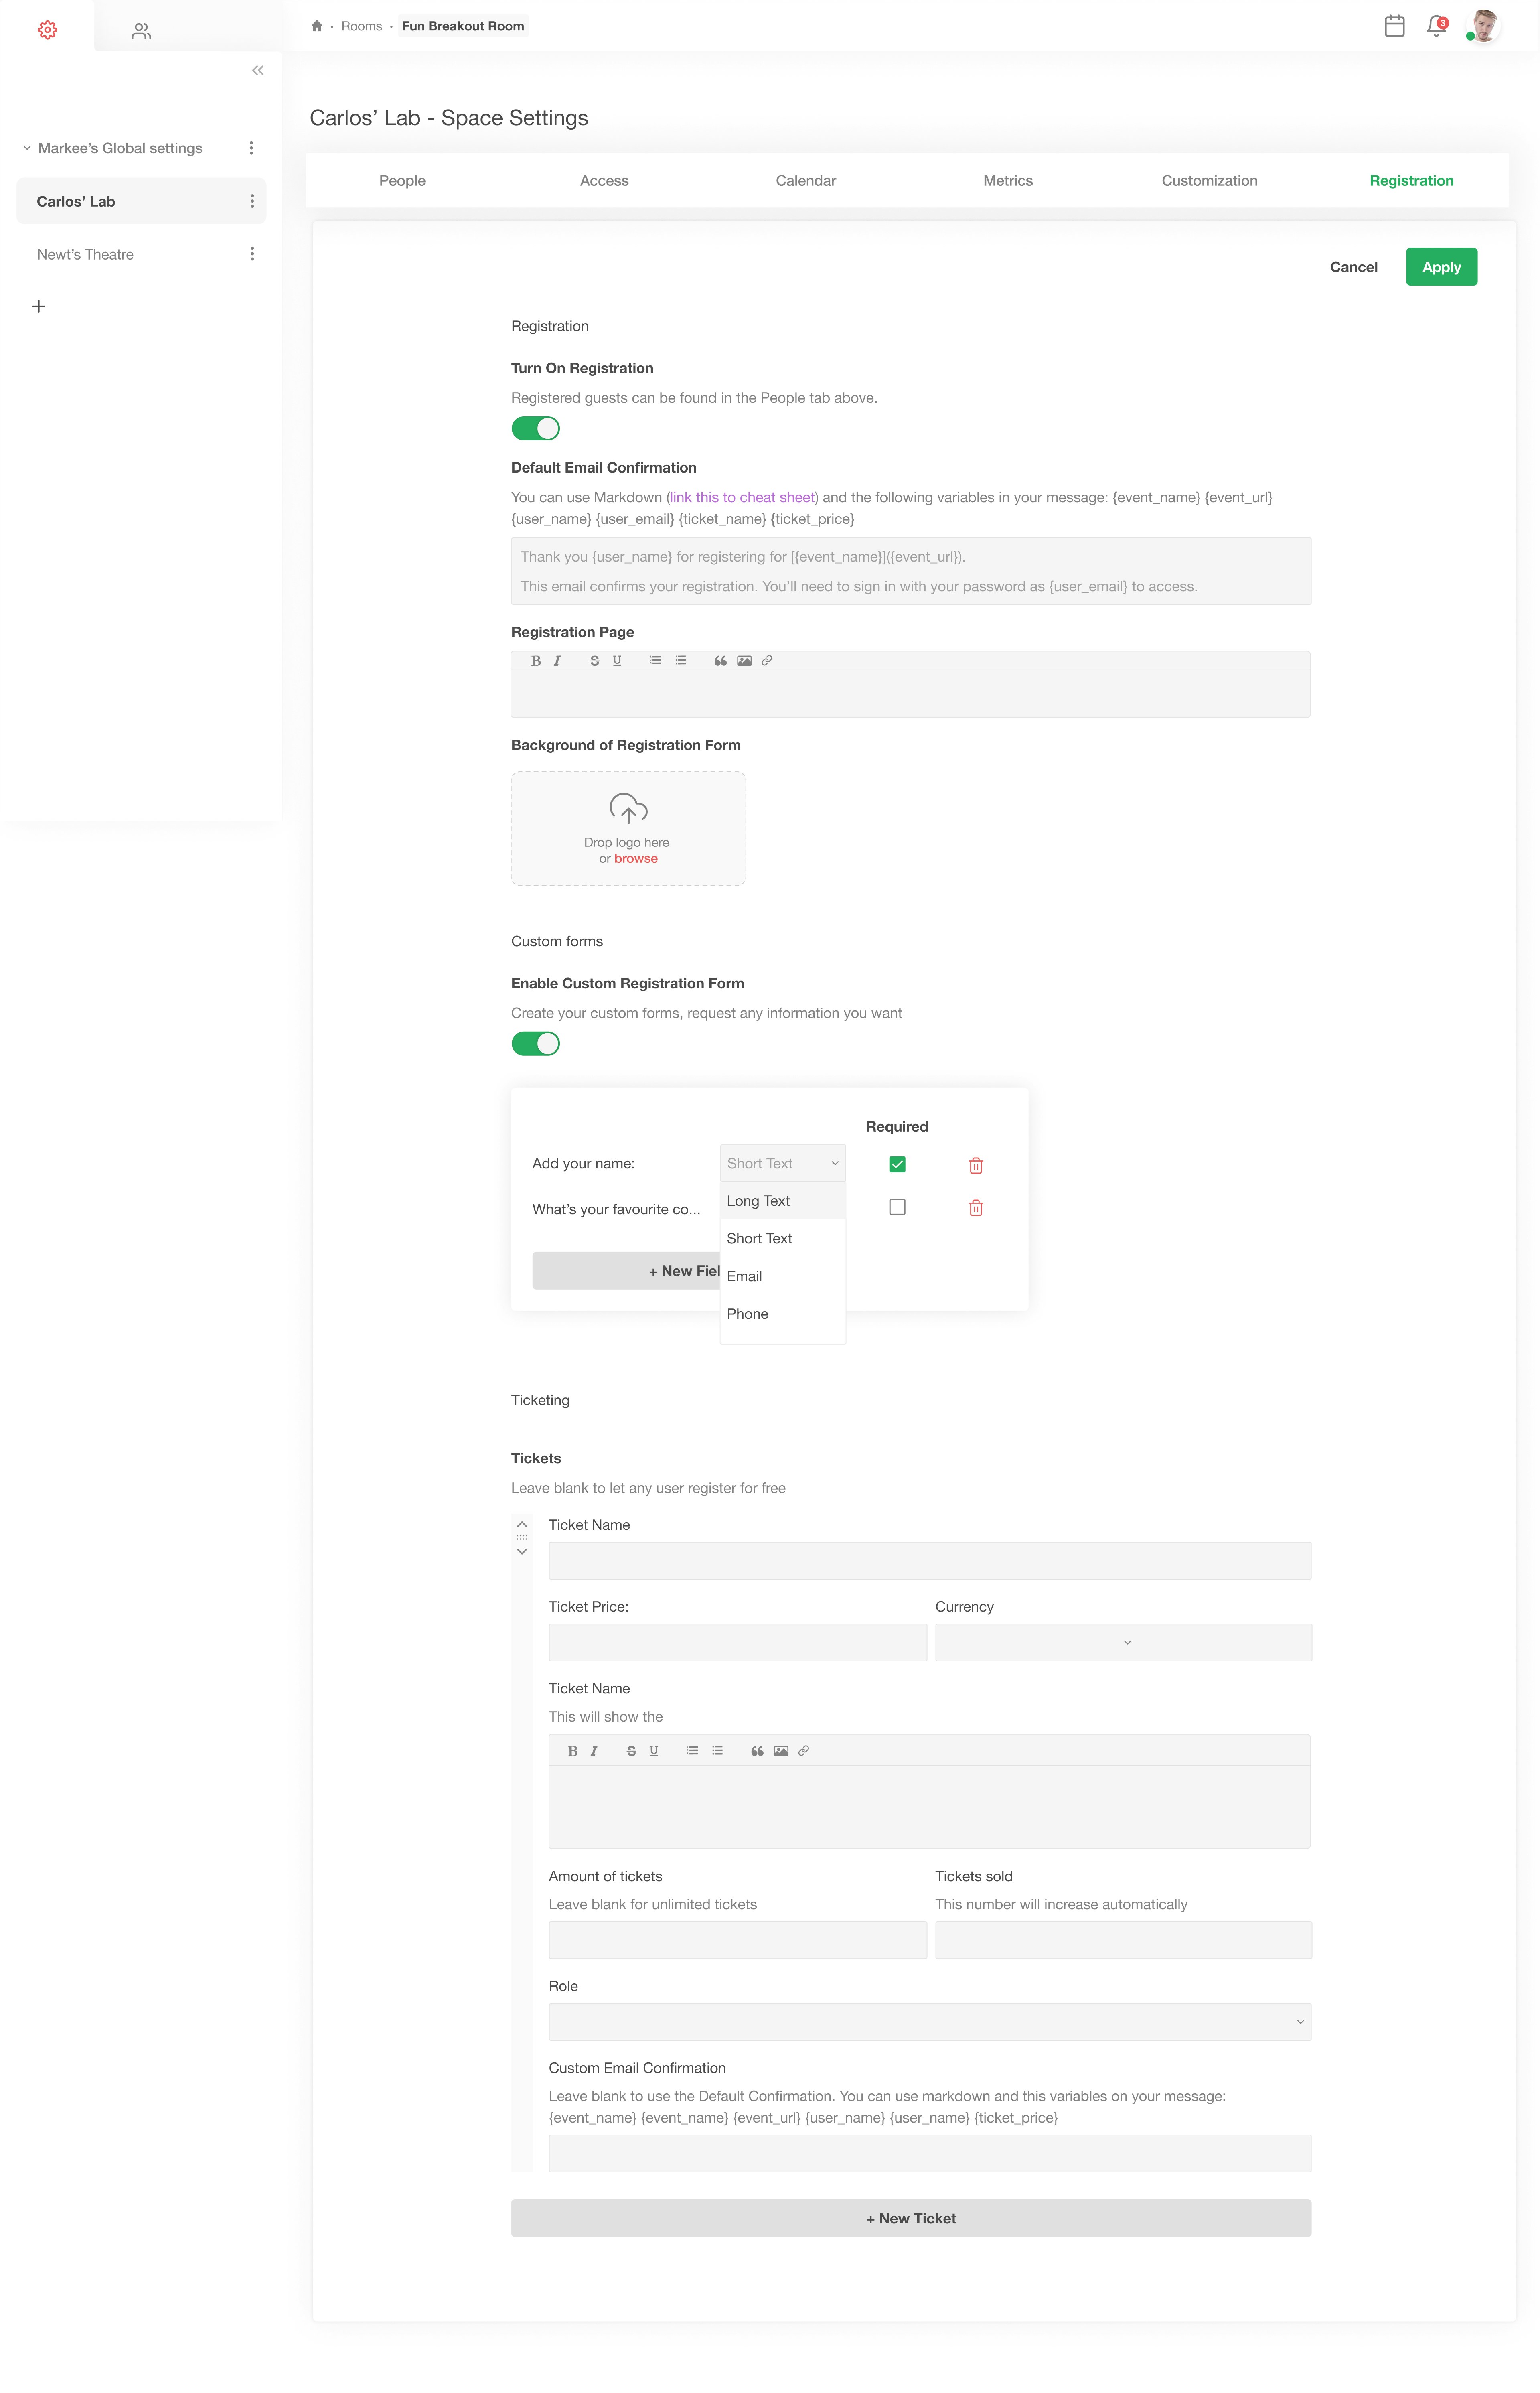
Task: Switch to the Calendar tab
Action: [806, 181]
